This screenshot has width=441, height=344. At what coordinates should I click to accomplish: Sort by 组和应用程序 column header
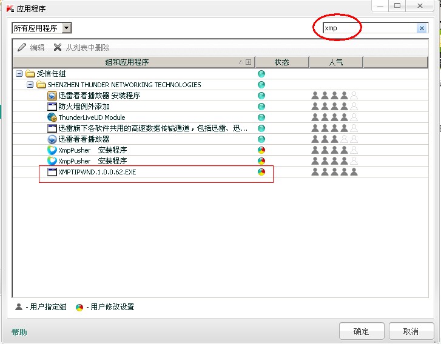point(134,62)
